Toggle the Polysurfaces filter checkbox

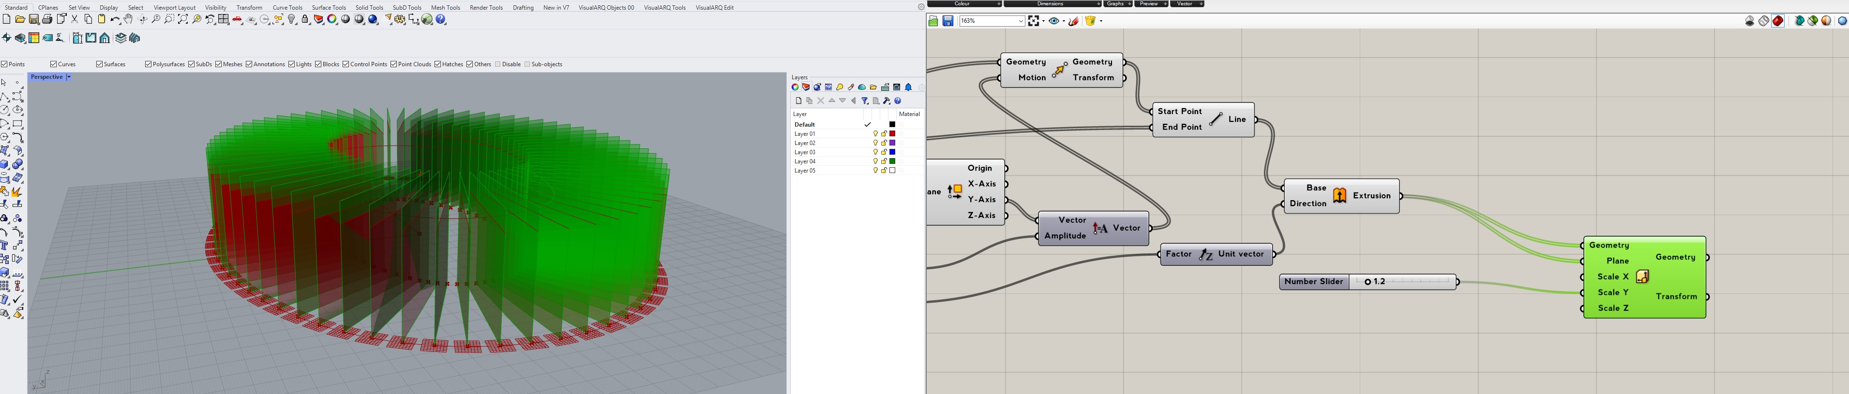click(148, 65)
